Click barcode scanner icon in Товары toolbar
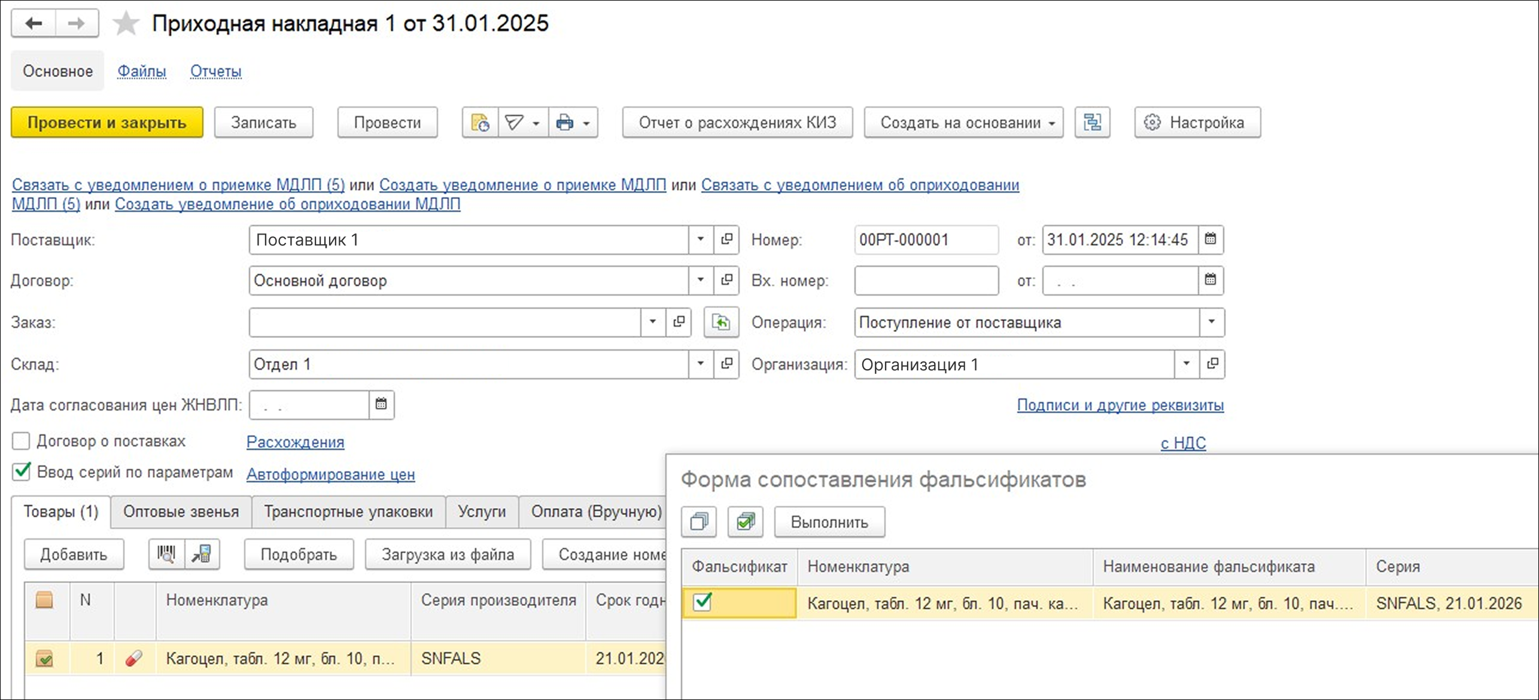Viewport: 1539px width, 700px height. [x=166, y=554]
